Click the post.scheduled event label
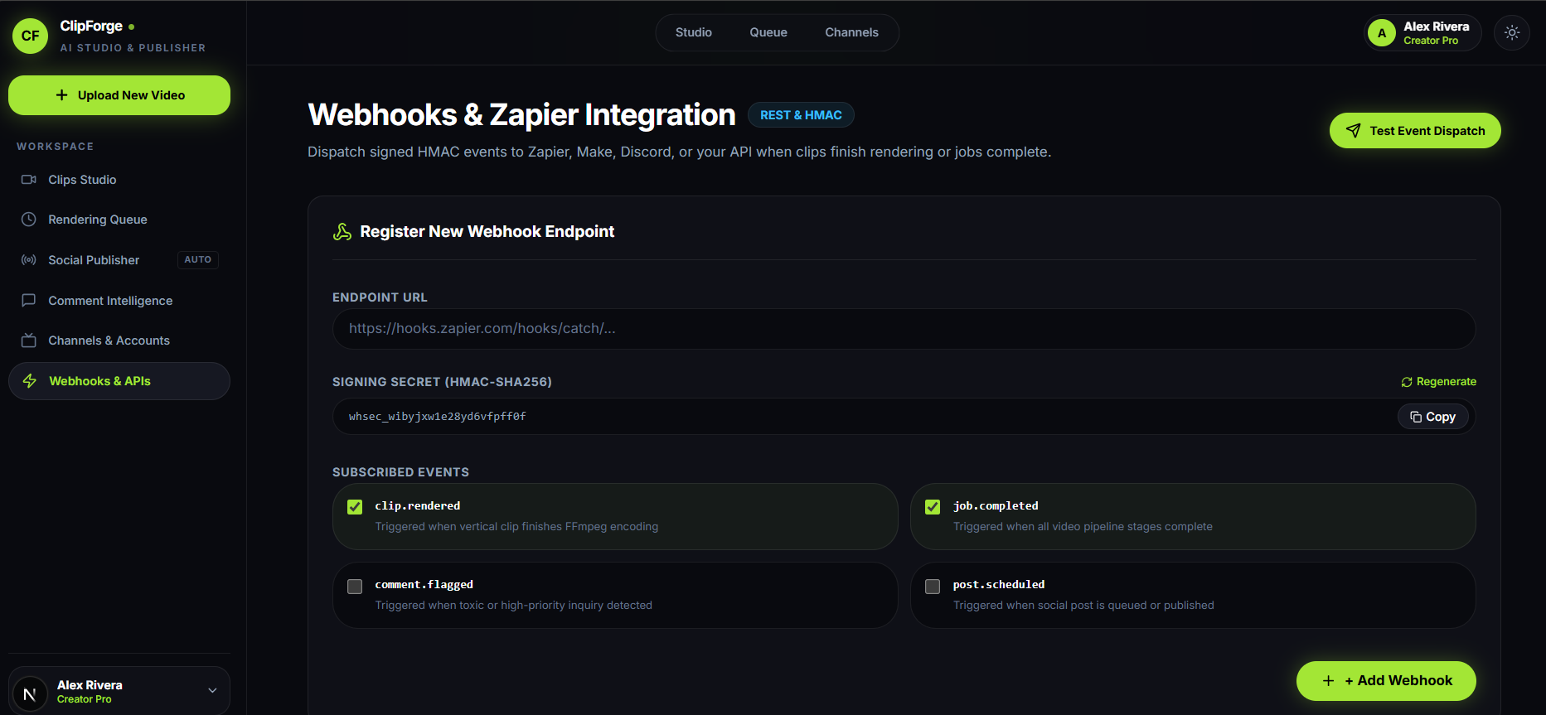This screenshot has width=1546, height=715. (999, 585)
